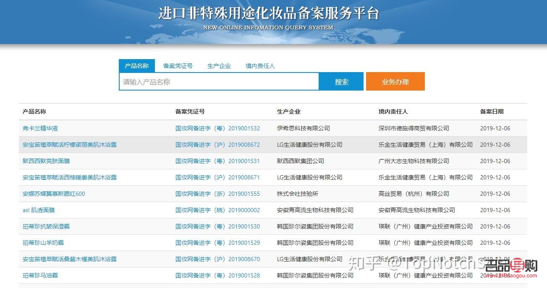The image size is (547, 288).
Task: Switch to the 境内责任人 search tab
Action: pos(259,65)
